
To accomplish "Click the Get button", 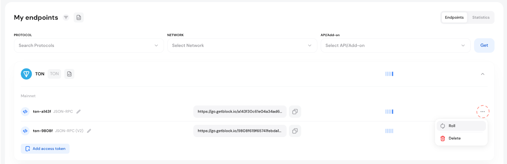I will click(x=484, y=46).
